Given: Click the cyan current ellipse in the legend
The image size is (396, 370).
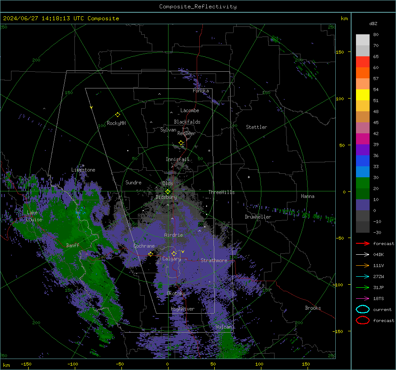Looking at the screenshot, I should [x=363, y=309].
